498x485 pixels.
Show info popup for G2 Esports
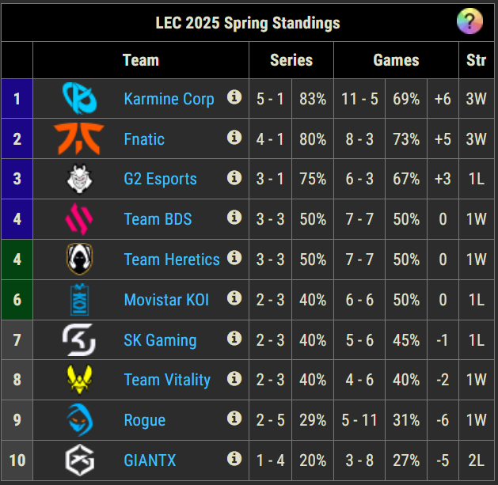pyautogui.click(x=234, y=177)
